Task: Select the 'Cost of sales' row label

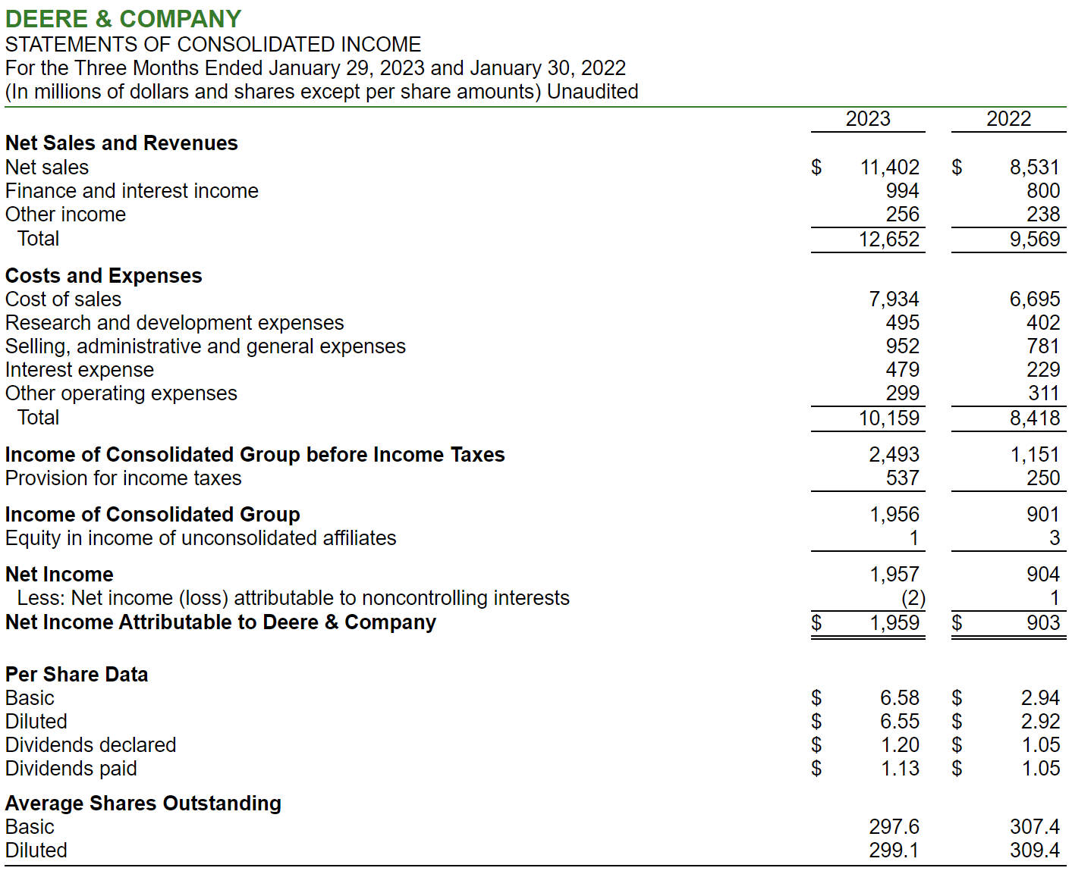Action: coord(63,299)
